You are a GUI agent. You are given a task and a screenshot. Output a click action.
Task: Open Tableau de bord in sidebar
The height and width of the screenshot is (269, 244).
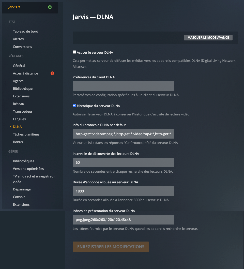click(25, 31)
